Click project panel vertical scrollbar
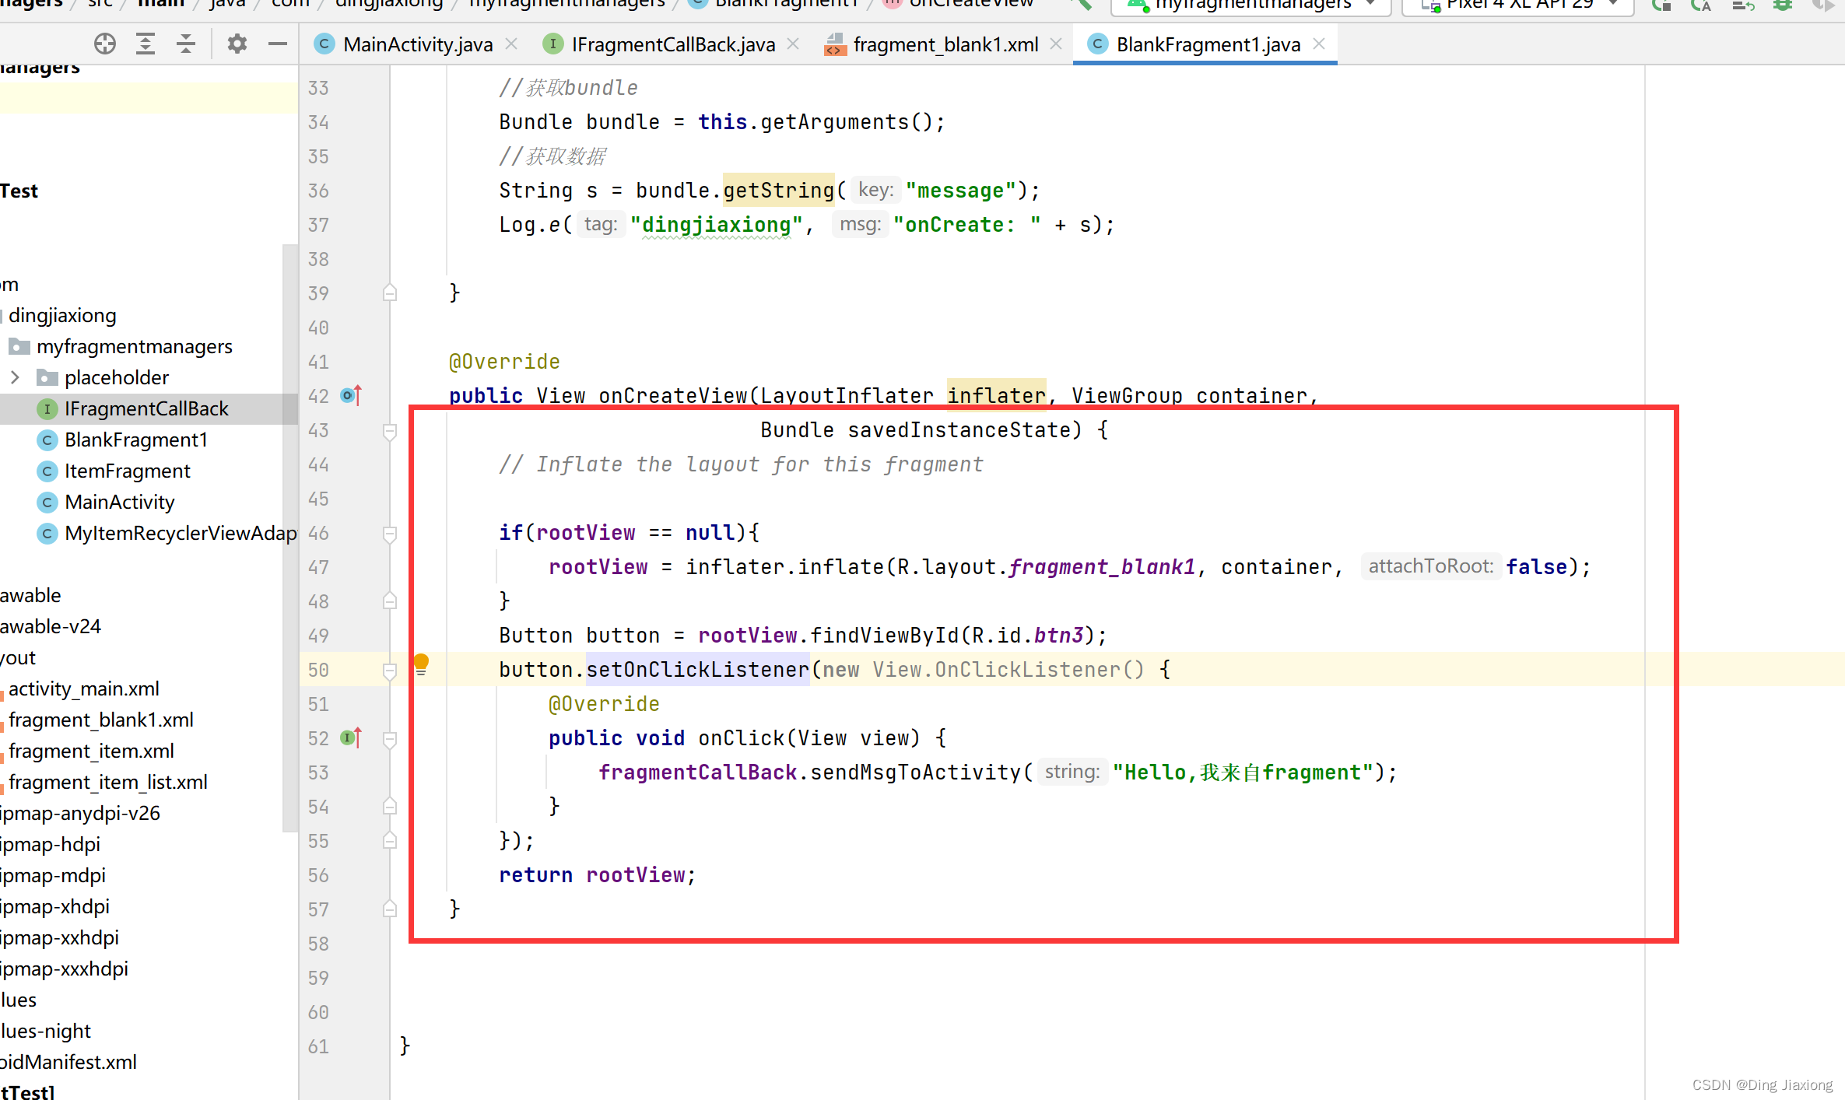 289,537
